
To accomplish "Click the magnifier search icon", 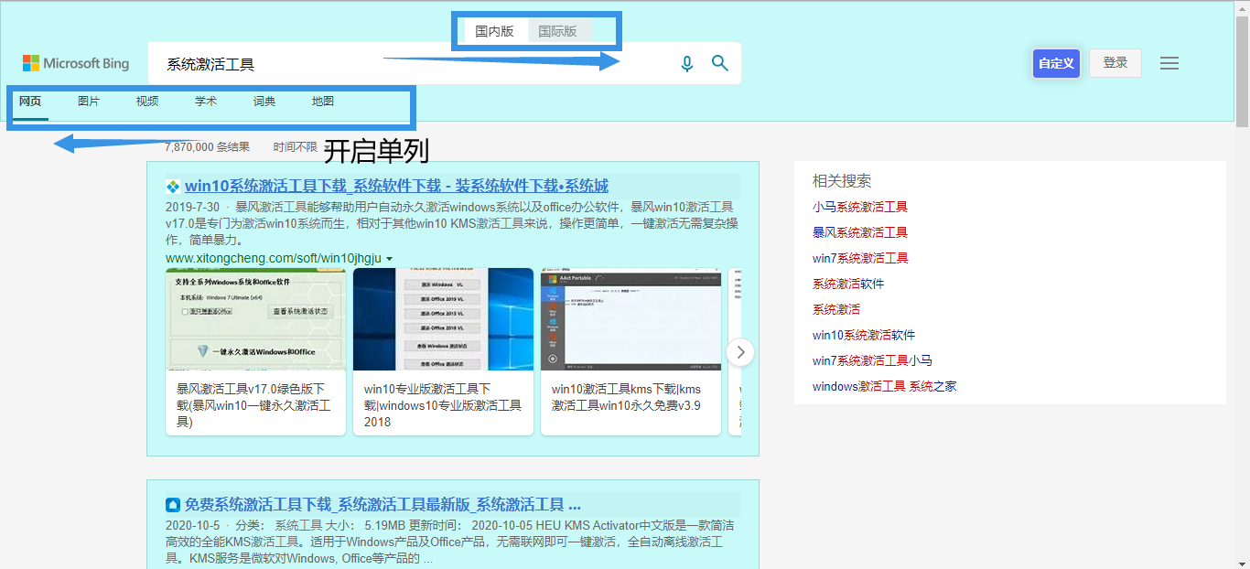I will pos(719,63).
